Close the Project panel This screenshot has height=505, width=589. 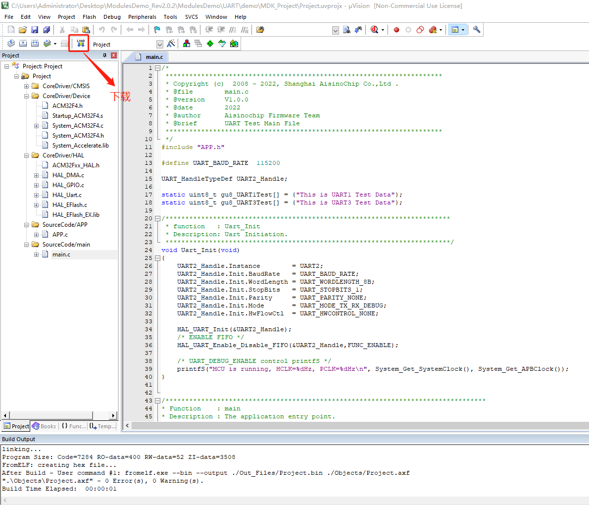(114, 55)
